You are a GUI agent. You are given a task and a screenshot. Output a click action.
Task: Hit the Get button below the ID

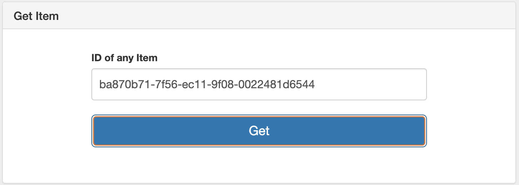point(259,131)
